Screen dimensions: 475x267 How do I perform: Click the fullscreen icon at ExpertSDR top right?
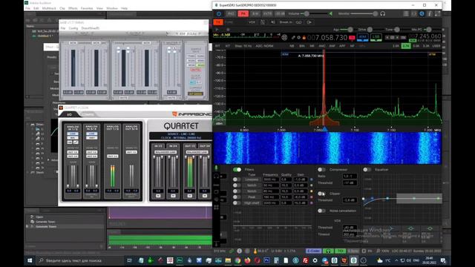click(437, 13)
